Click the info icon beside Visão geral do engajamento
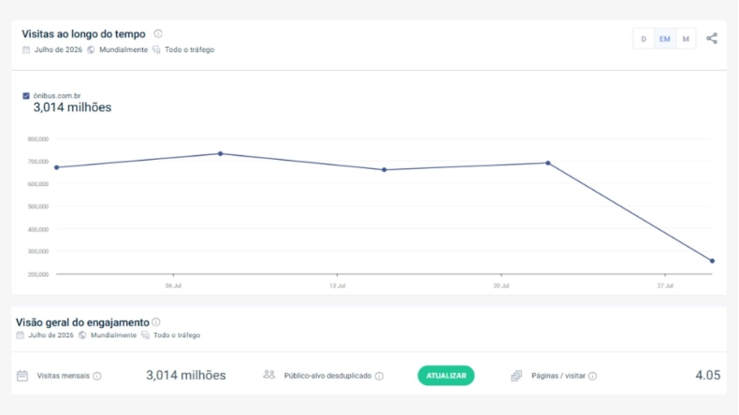This screenshot has width=739, height=415. pos(156,322)
